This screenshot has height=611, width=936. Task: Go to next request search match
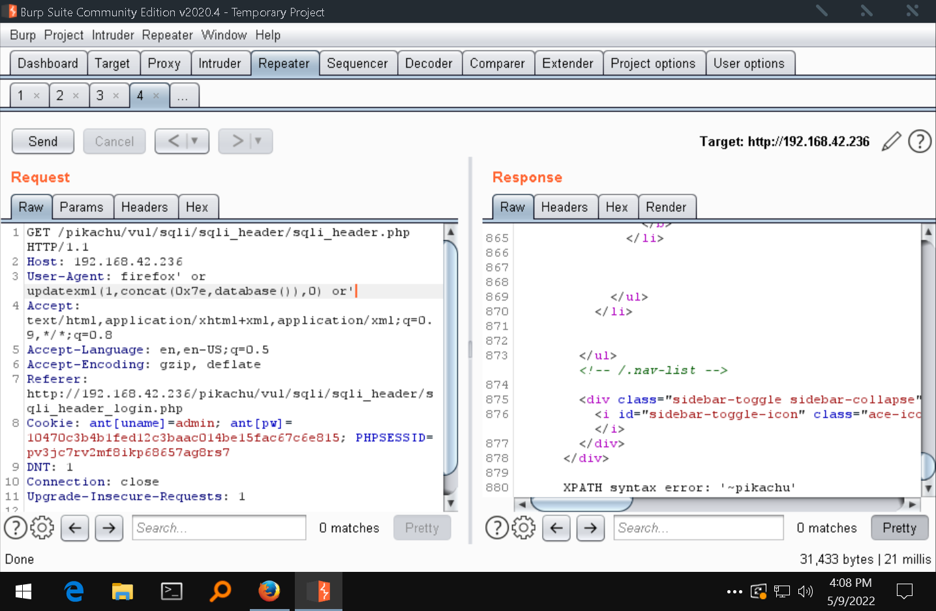coord(109,528)
